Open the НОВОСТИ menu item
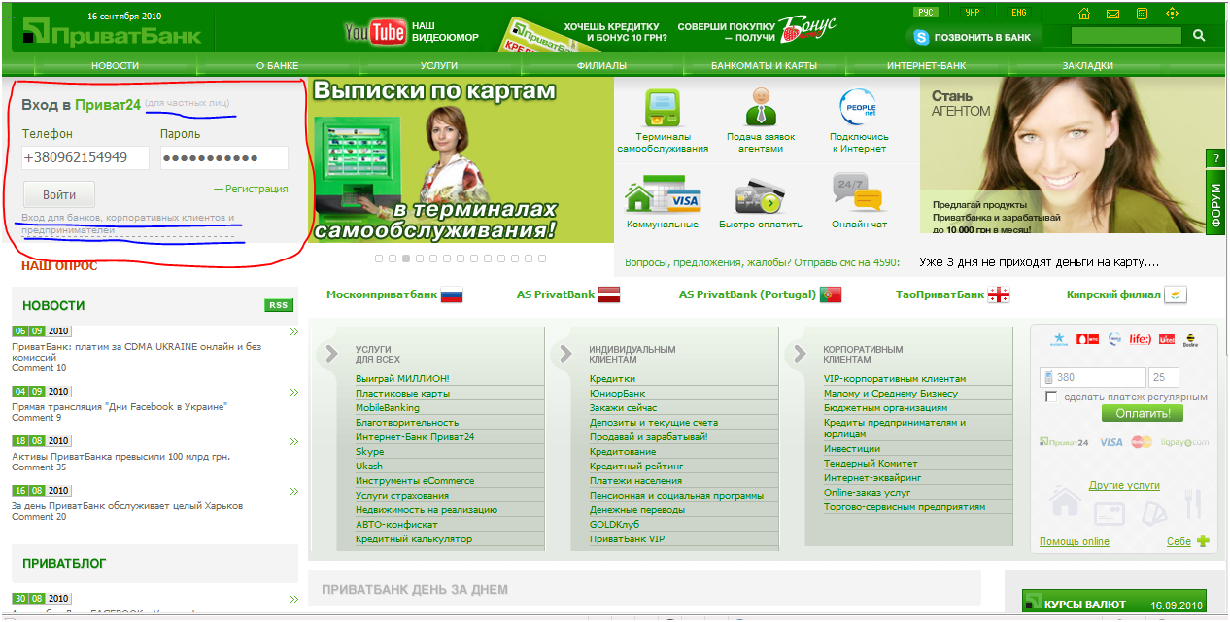 (x=116, y=66)
